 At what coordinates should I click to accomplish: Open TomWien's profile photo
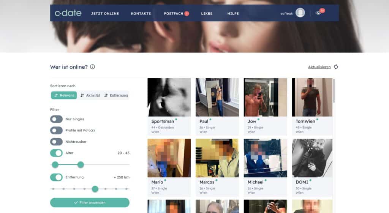[x=312, y=97]
